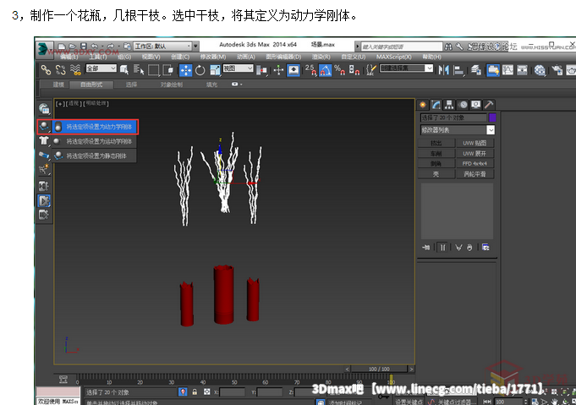The width and height of the screenshot is (576, 405).
Task: Open the named selection sets dropdown
Action: click(x=406, y=68)
